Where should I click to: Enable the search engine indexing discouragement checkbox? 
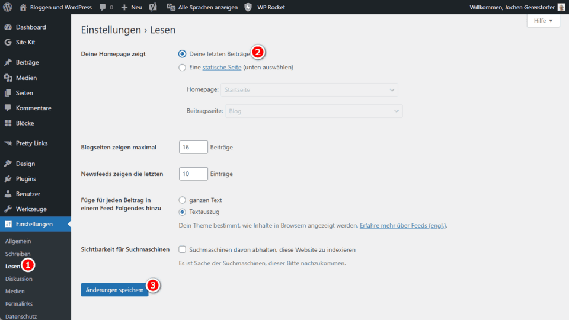(x=183, y=250)
